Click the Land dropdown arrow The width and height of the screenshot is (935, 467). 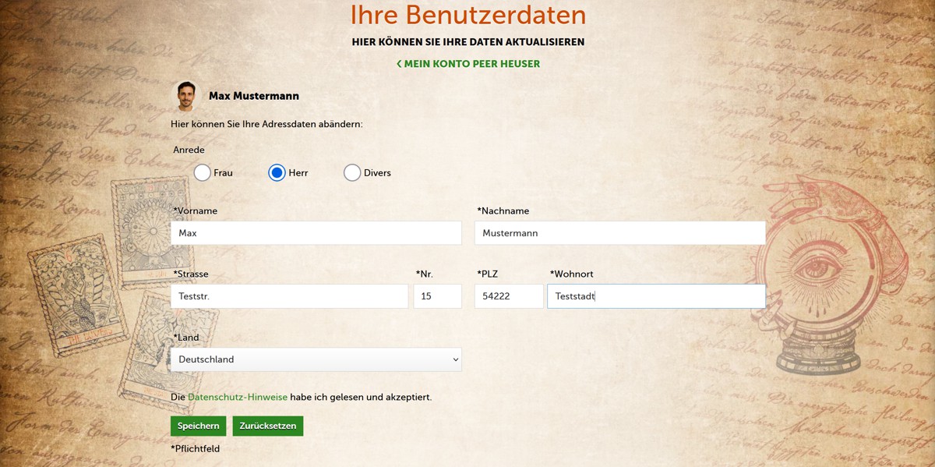click(x=455, y=359)
